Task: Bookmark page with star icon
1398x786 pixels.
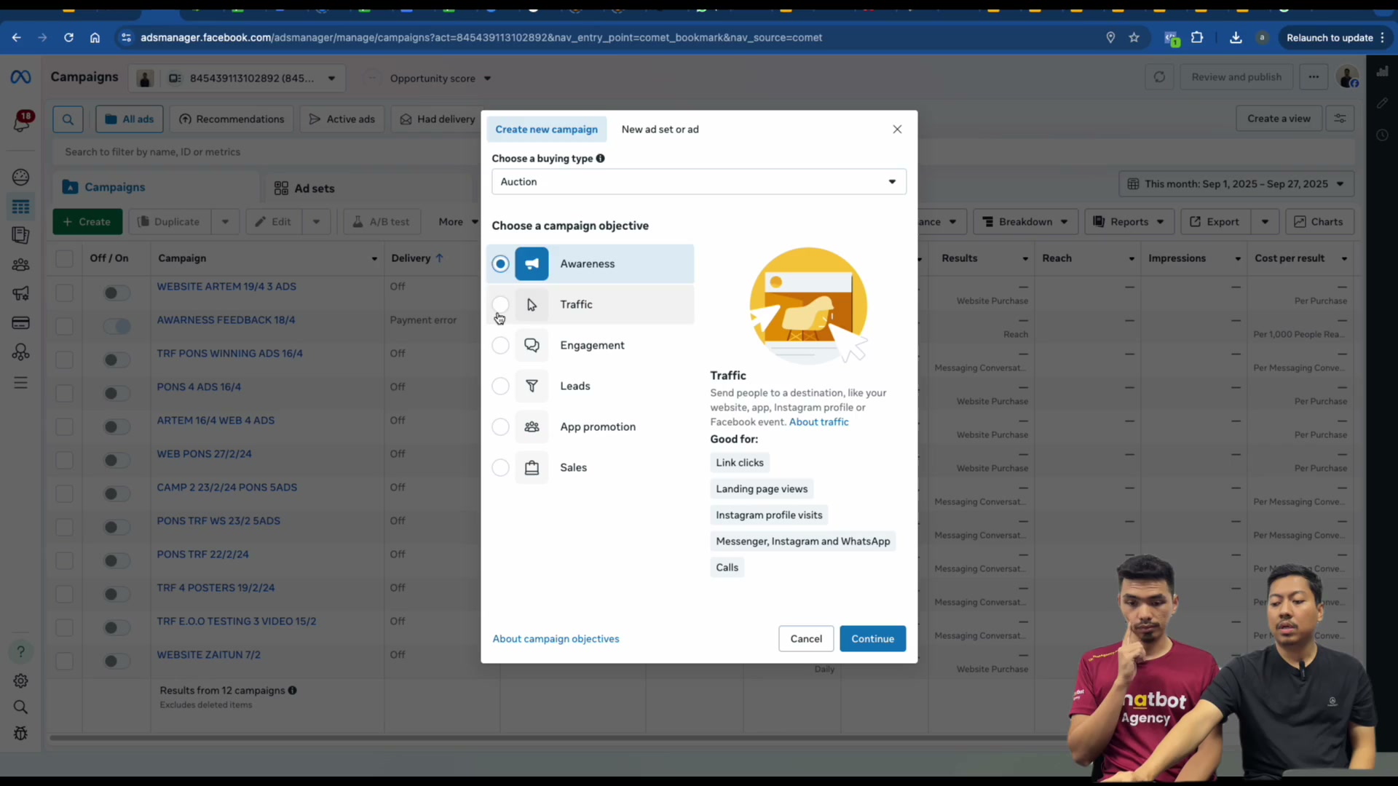Action: pyautogui.click(x=1134, y=38)
